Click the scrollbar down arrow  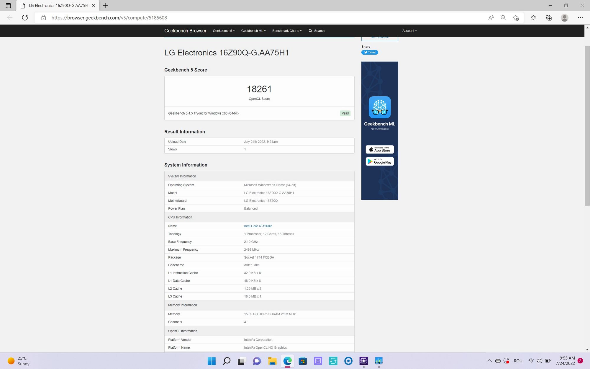tap(587, 350)
